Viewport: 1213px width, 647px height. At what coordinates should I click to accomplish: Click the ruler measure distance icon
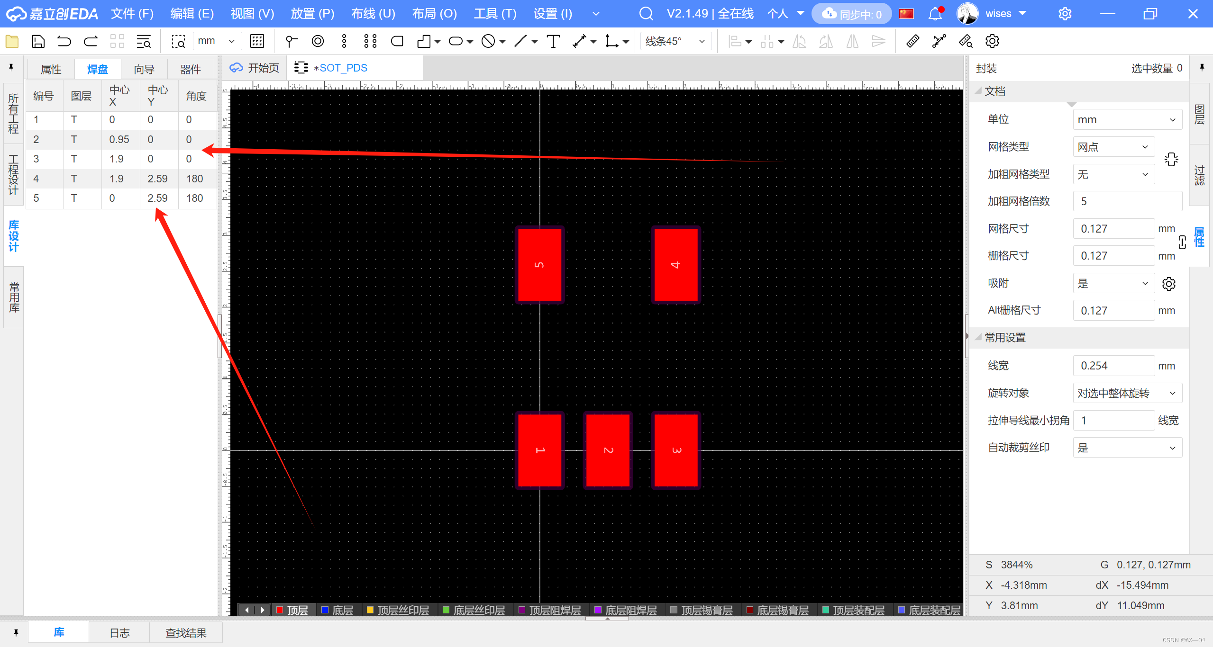(x=912, y=42)
